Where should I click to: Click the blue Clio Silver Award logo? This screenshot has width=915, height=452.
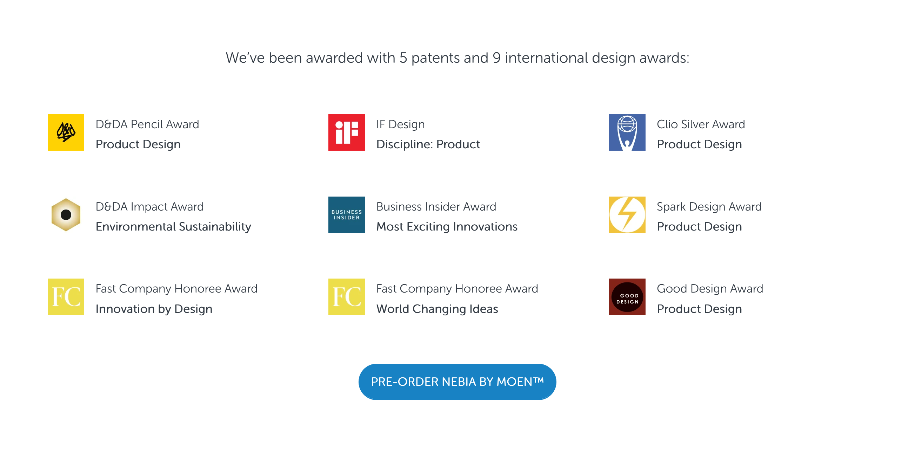coord(627,132)
